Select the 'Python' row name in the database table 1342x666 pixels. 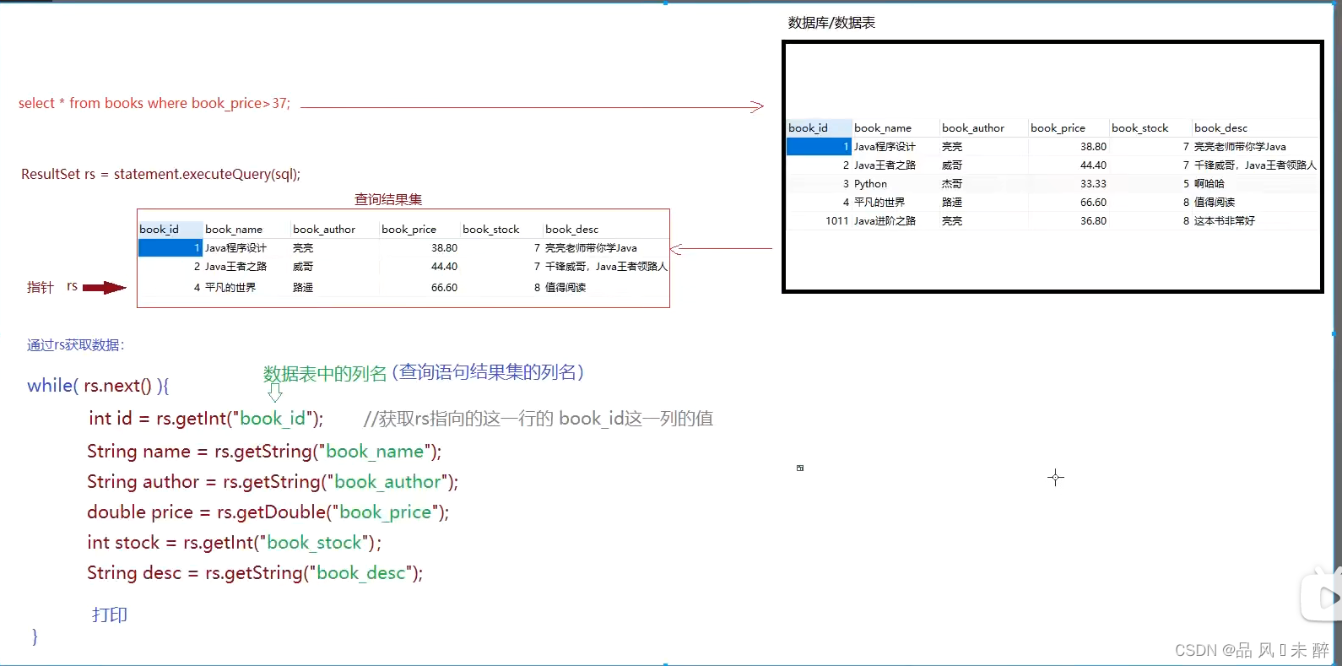[x=870, y=184]
